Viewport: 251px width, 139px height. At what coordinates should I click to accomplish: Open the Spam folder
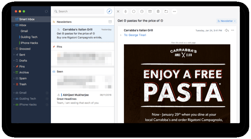(23, 78)
